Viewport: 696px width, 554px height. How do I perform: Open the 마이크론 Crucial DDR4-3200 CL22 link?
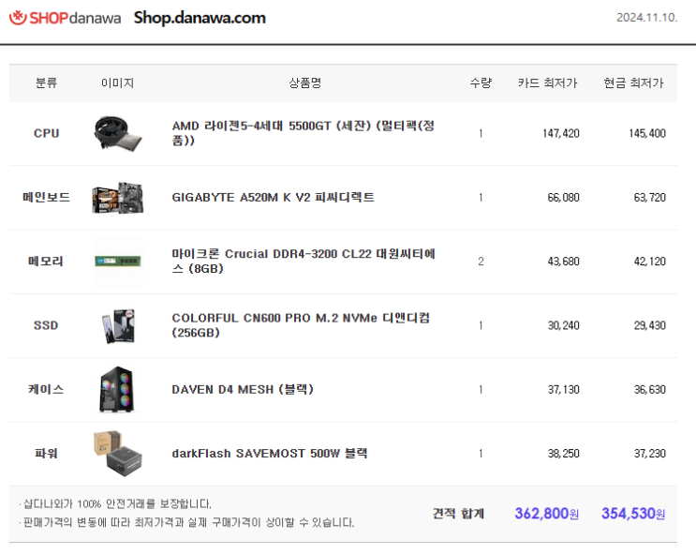coord(304,261)
